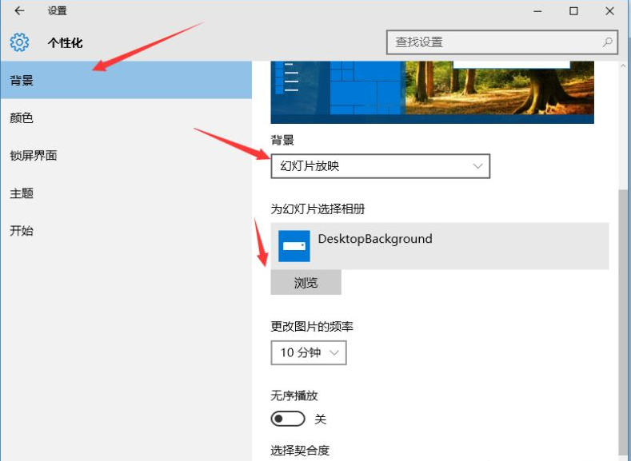Click the 浏览 browse button

click(x=306, y=283)
